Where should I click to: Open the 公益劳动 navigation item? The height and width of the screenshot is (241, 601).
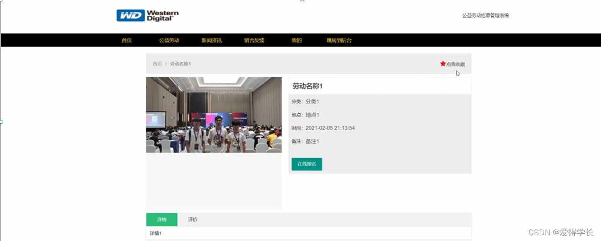coord(169,40)
